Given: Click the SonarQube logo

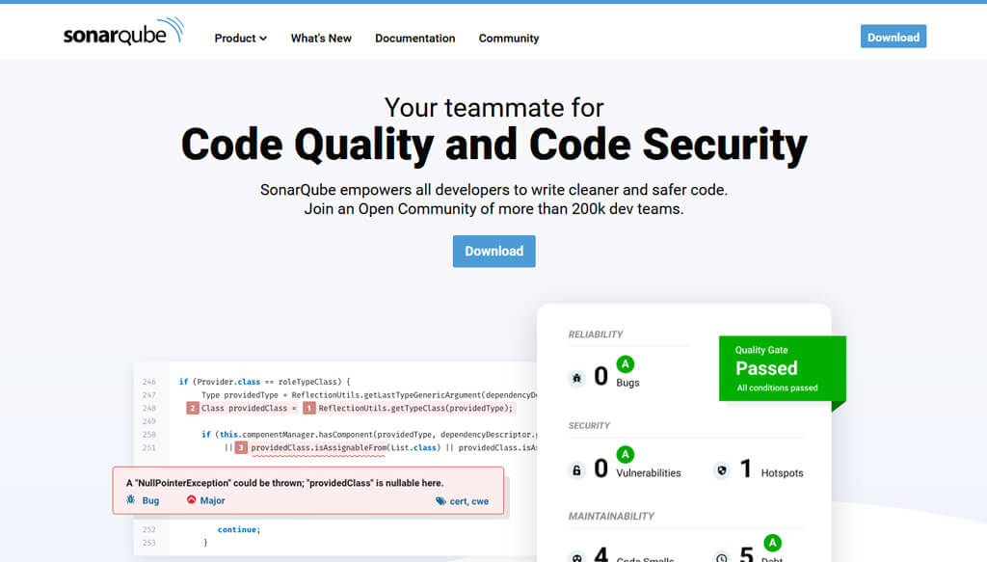Looking at the screenshot, I should point(123,32).
